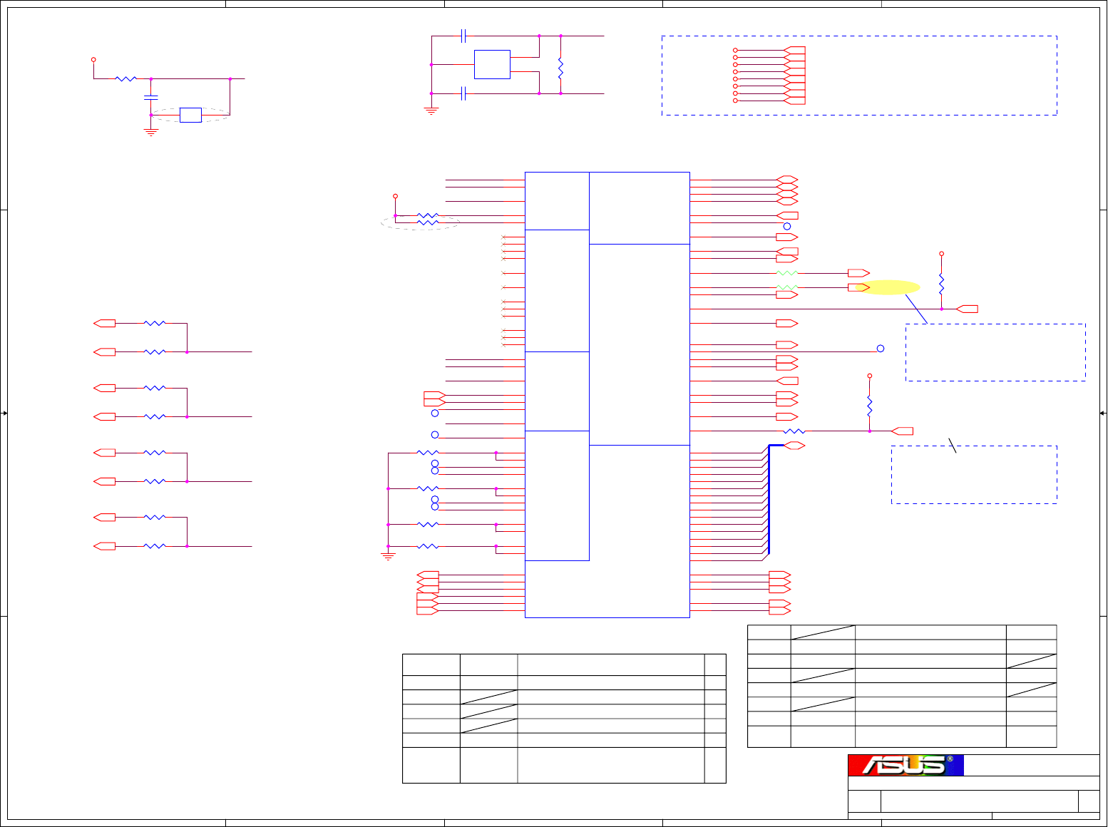Click the arrow marker on the right sheet border

pos(1103,413)
